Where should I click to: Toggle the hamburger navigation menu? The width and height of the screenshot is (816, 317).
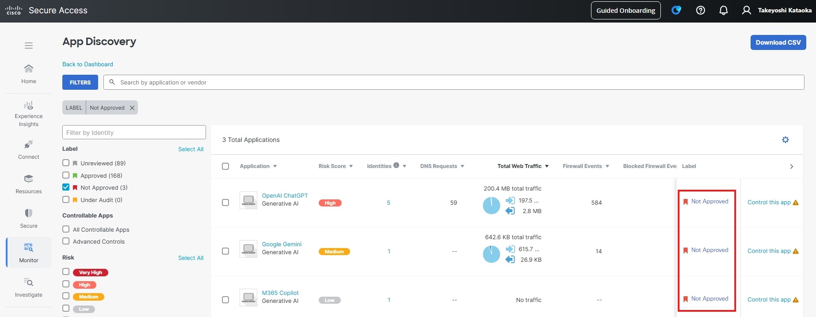(29, 46)
